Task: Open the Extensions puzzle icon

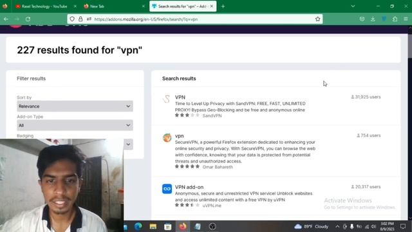Action: pos(395,19)
